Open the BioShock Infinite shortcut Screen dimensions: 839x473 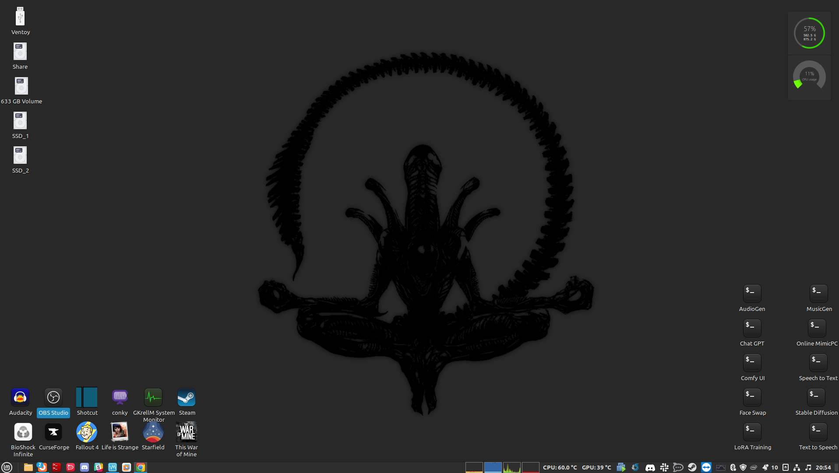point(23,439)
